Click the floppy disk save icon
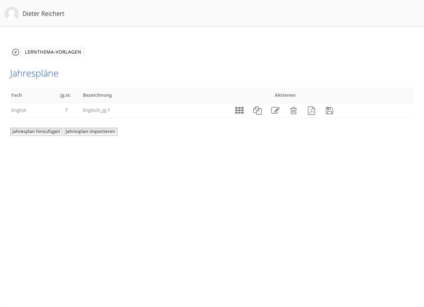 pos(330,110)
